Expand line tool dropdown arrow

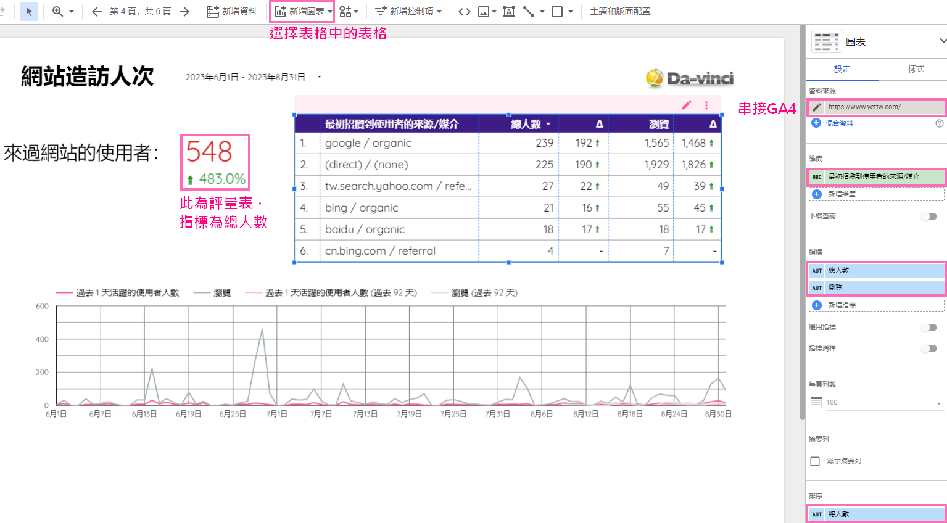click(542, 12)
